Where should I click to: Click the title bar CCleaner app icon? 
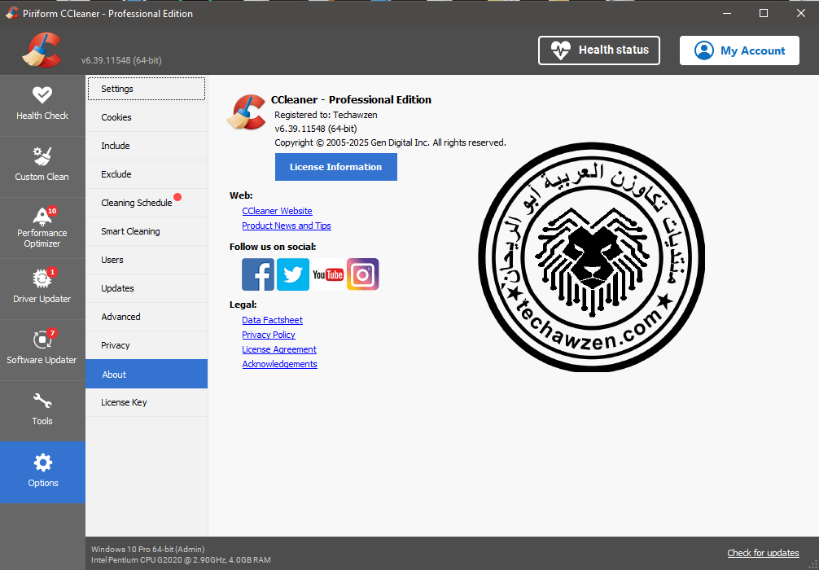click(12, 14)
